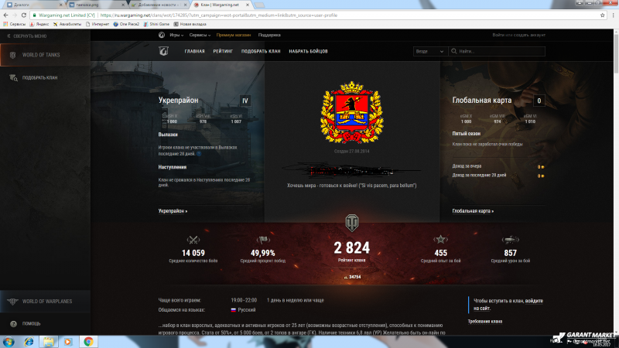Open the Chrome menu dots
619x348 pixels.
[613, 15]
